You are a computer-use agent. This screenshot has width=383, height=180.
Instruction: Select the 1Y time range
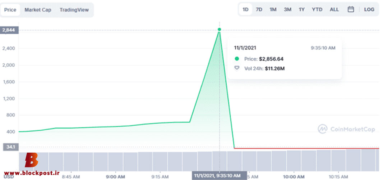tap(302, 10)
